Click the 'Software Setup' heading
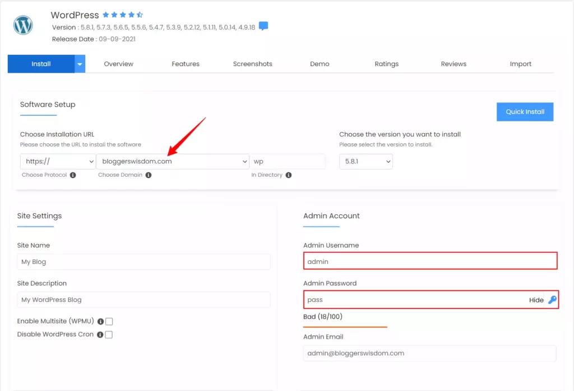 [x=48, y=105]
